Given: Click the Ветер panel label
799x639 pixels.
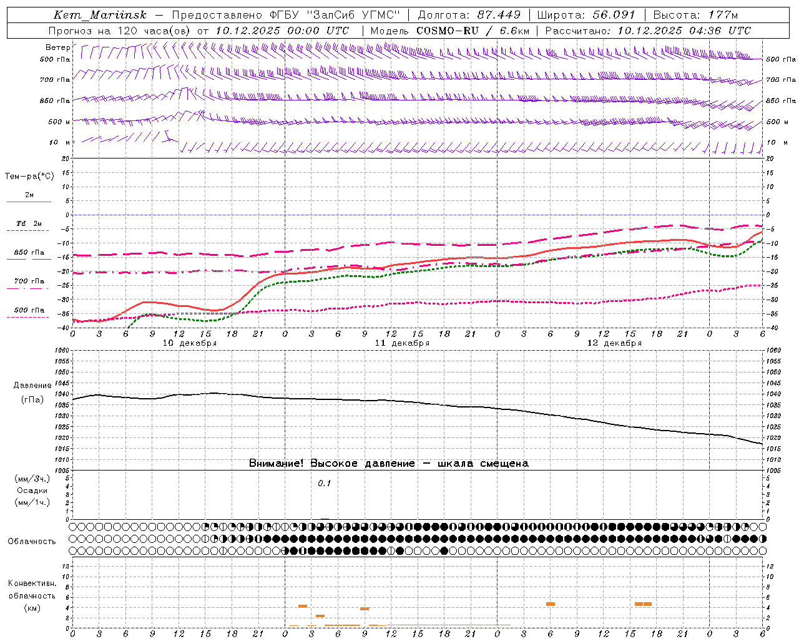Looking at the screenshot, I should point(57,47).
